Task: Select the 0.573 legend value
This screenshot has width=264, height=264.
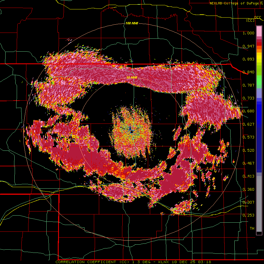Action: (x=248, y=137)
